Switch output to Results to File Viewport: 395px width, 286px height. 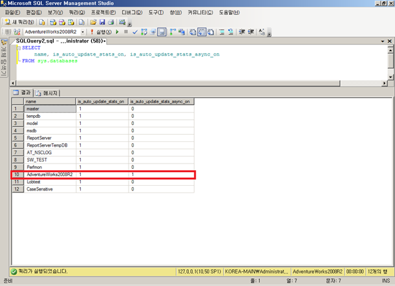211,32
